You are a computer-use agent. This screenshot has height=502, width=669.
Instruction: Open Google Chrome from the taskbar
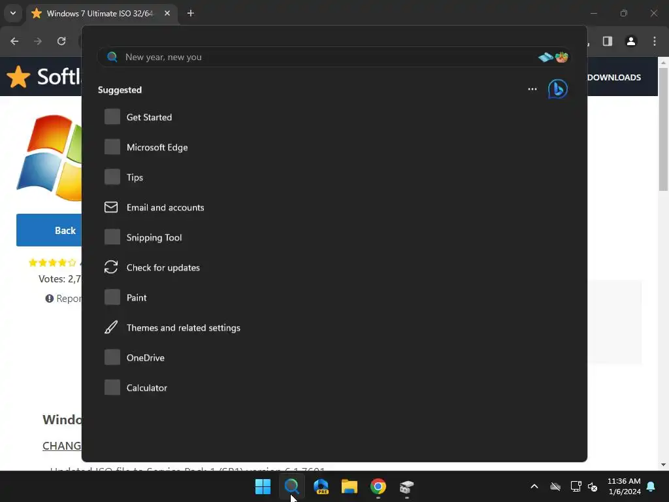click(378, 486)
